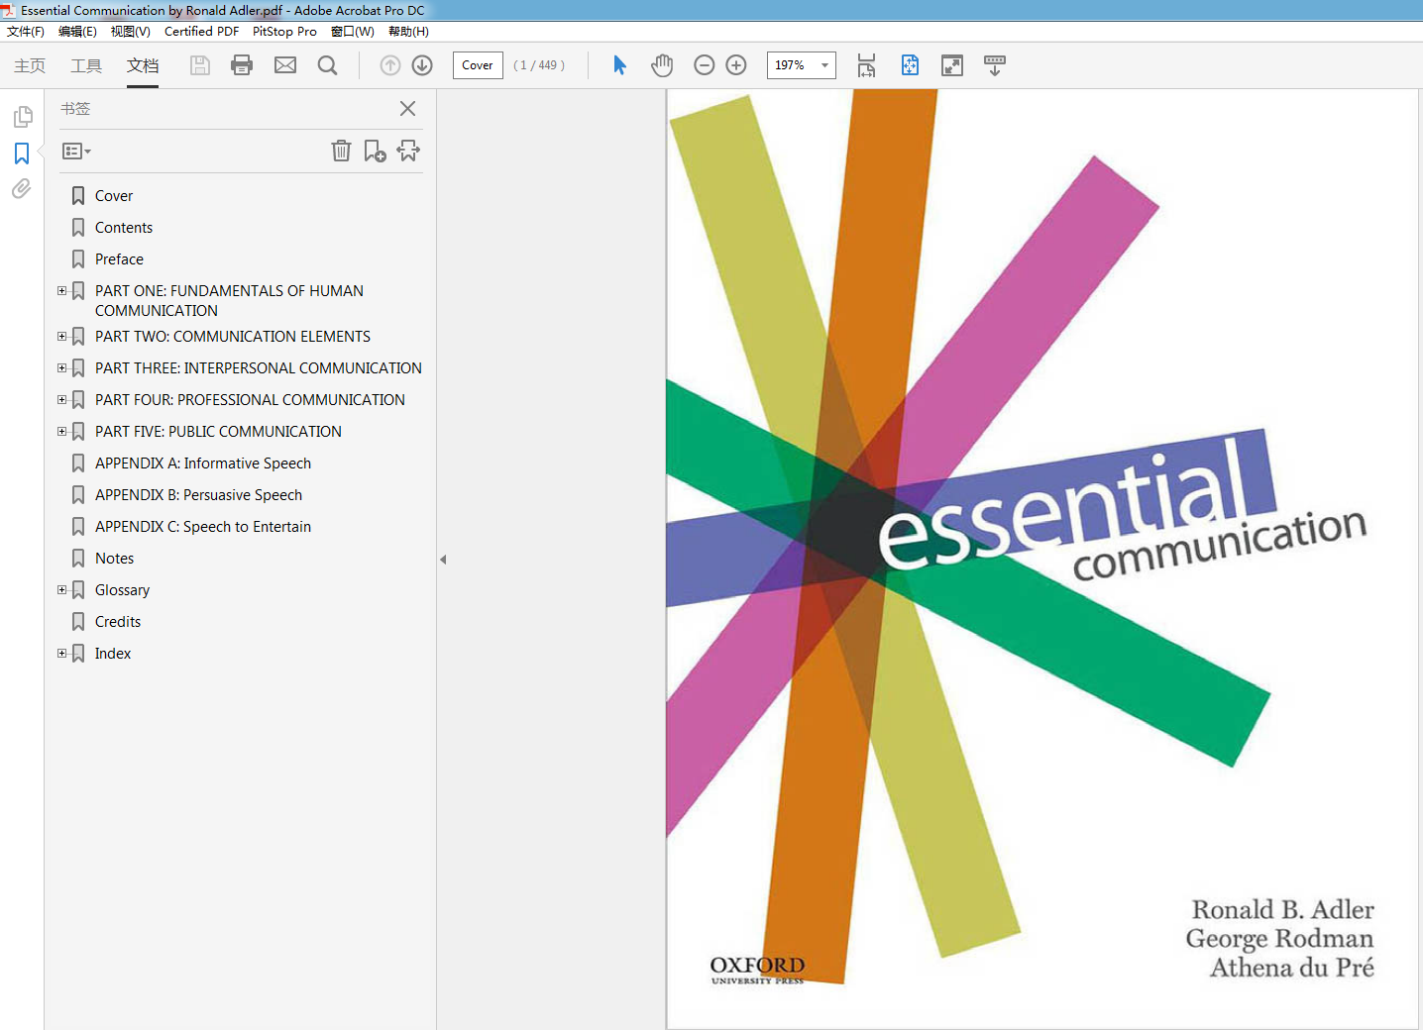The image size is (1423, 1030).
Task: Select the Cover bookmark
Action: click(114, 196)
